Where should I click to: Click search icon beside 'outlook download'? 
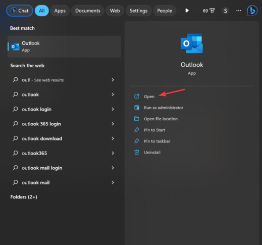(15, 138)
